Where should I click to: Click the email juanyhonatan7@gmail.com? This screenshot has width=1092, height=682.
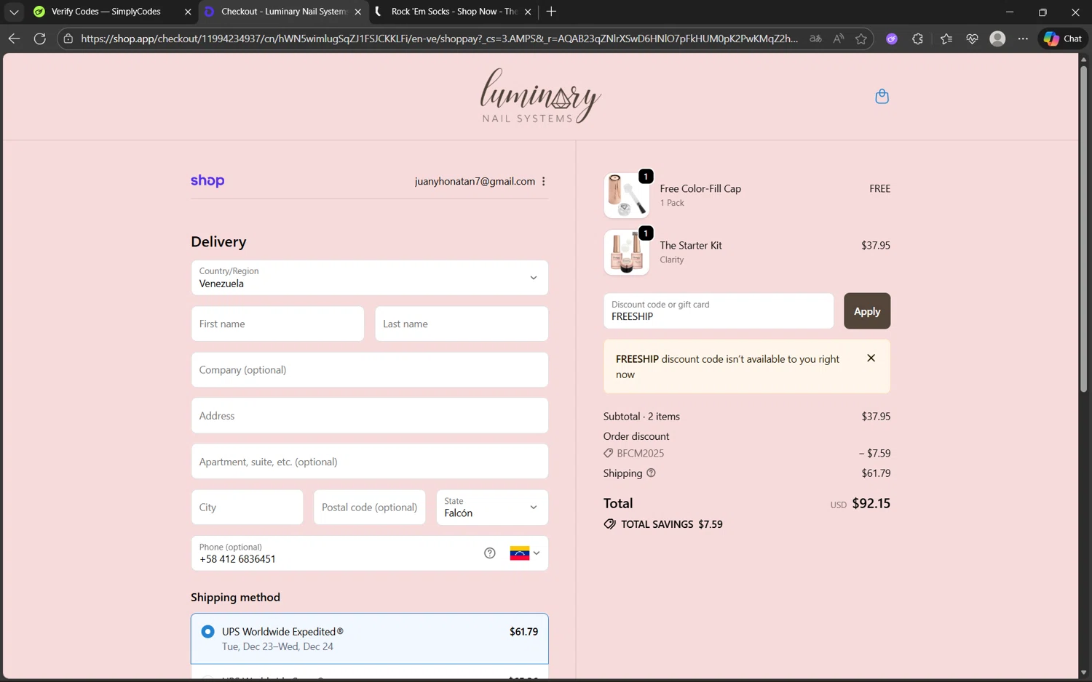click(475, 181)
